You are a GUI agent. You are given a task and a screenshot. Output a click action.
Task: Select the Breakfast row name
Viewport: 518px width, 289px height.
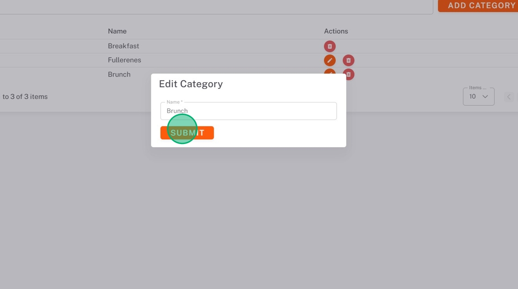(x=123, y=46)
